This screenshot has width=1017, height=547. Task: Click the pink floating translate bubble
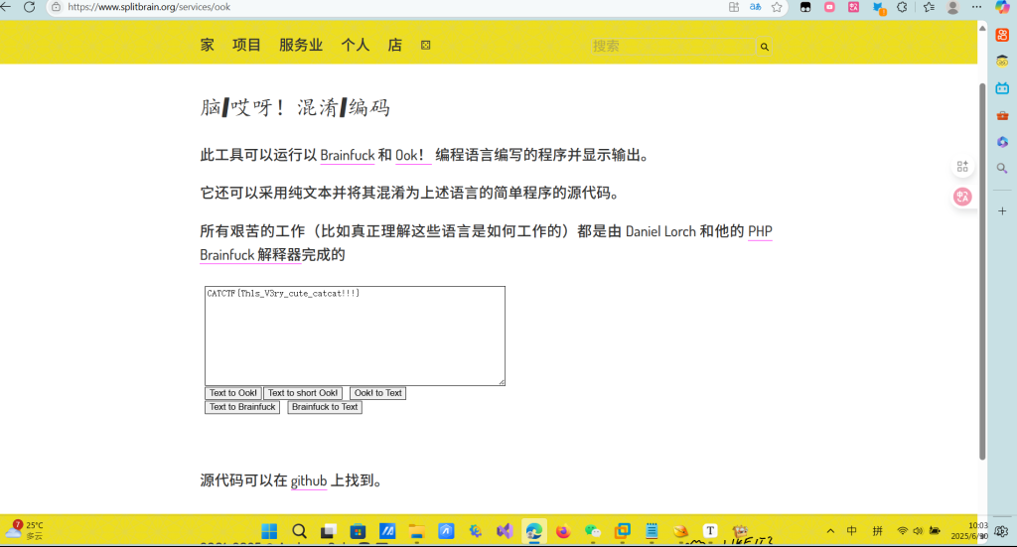pos(961,197)
